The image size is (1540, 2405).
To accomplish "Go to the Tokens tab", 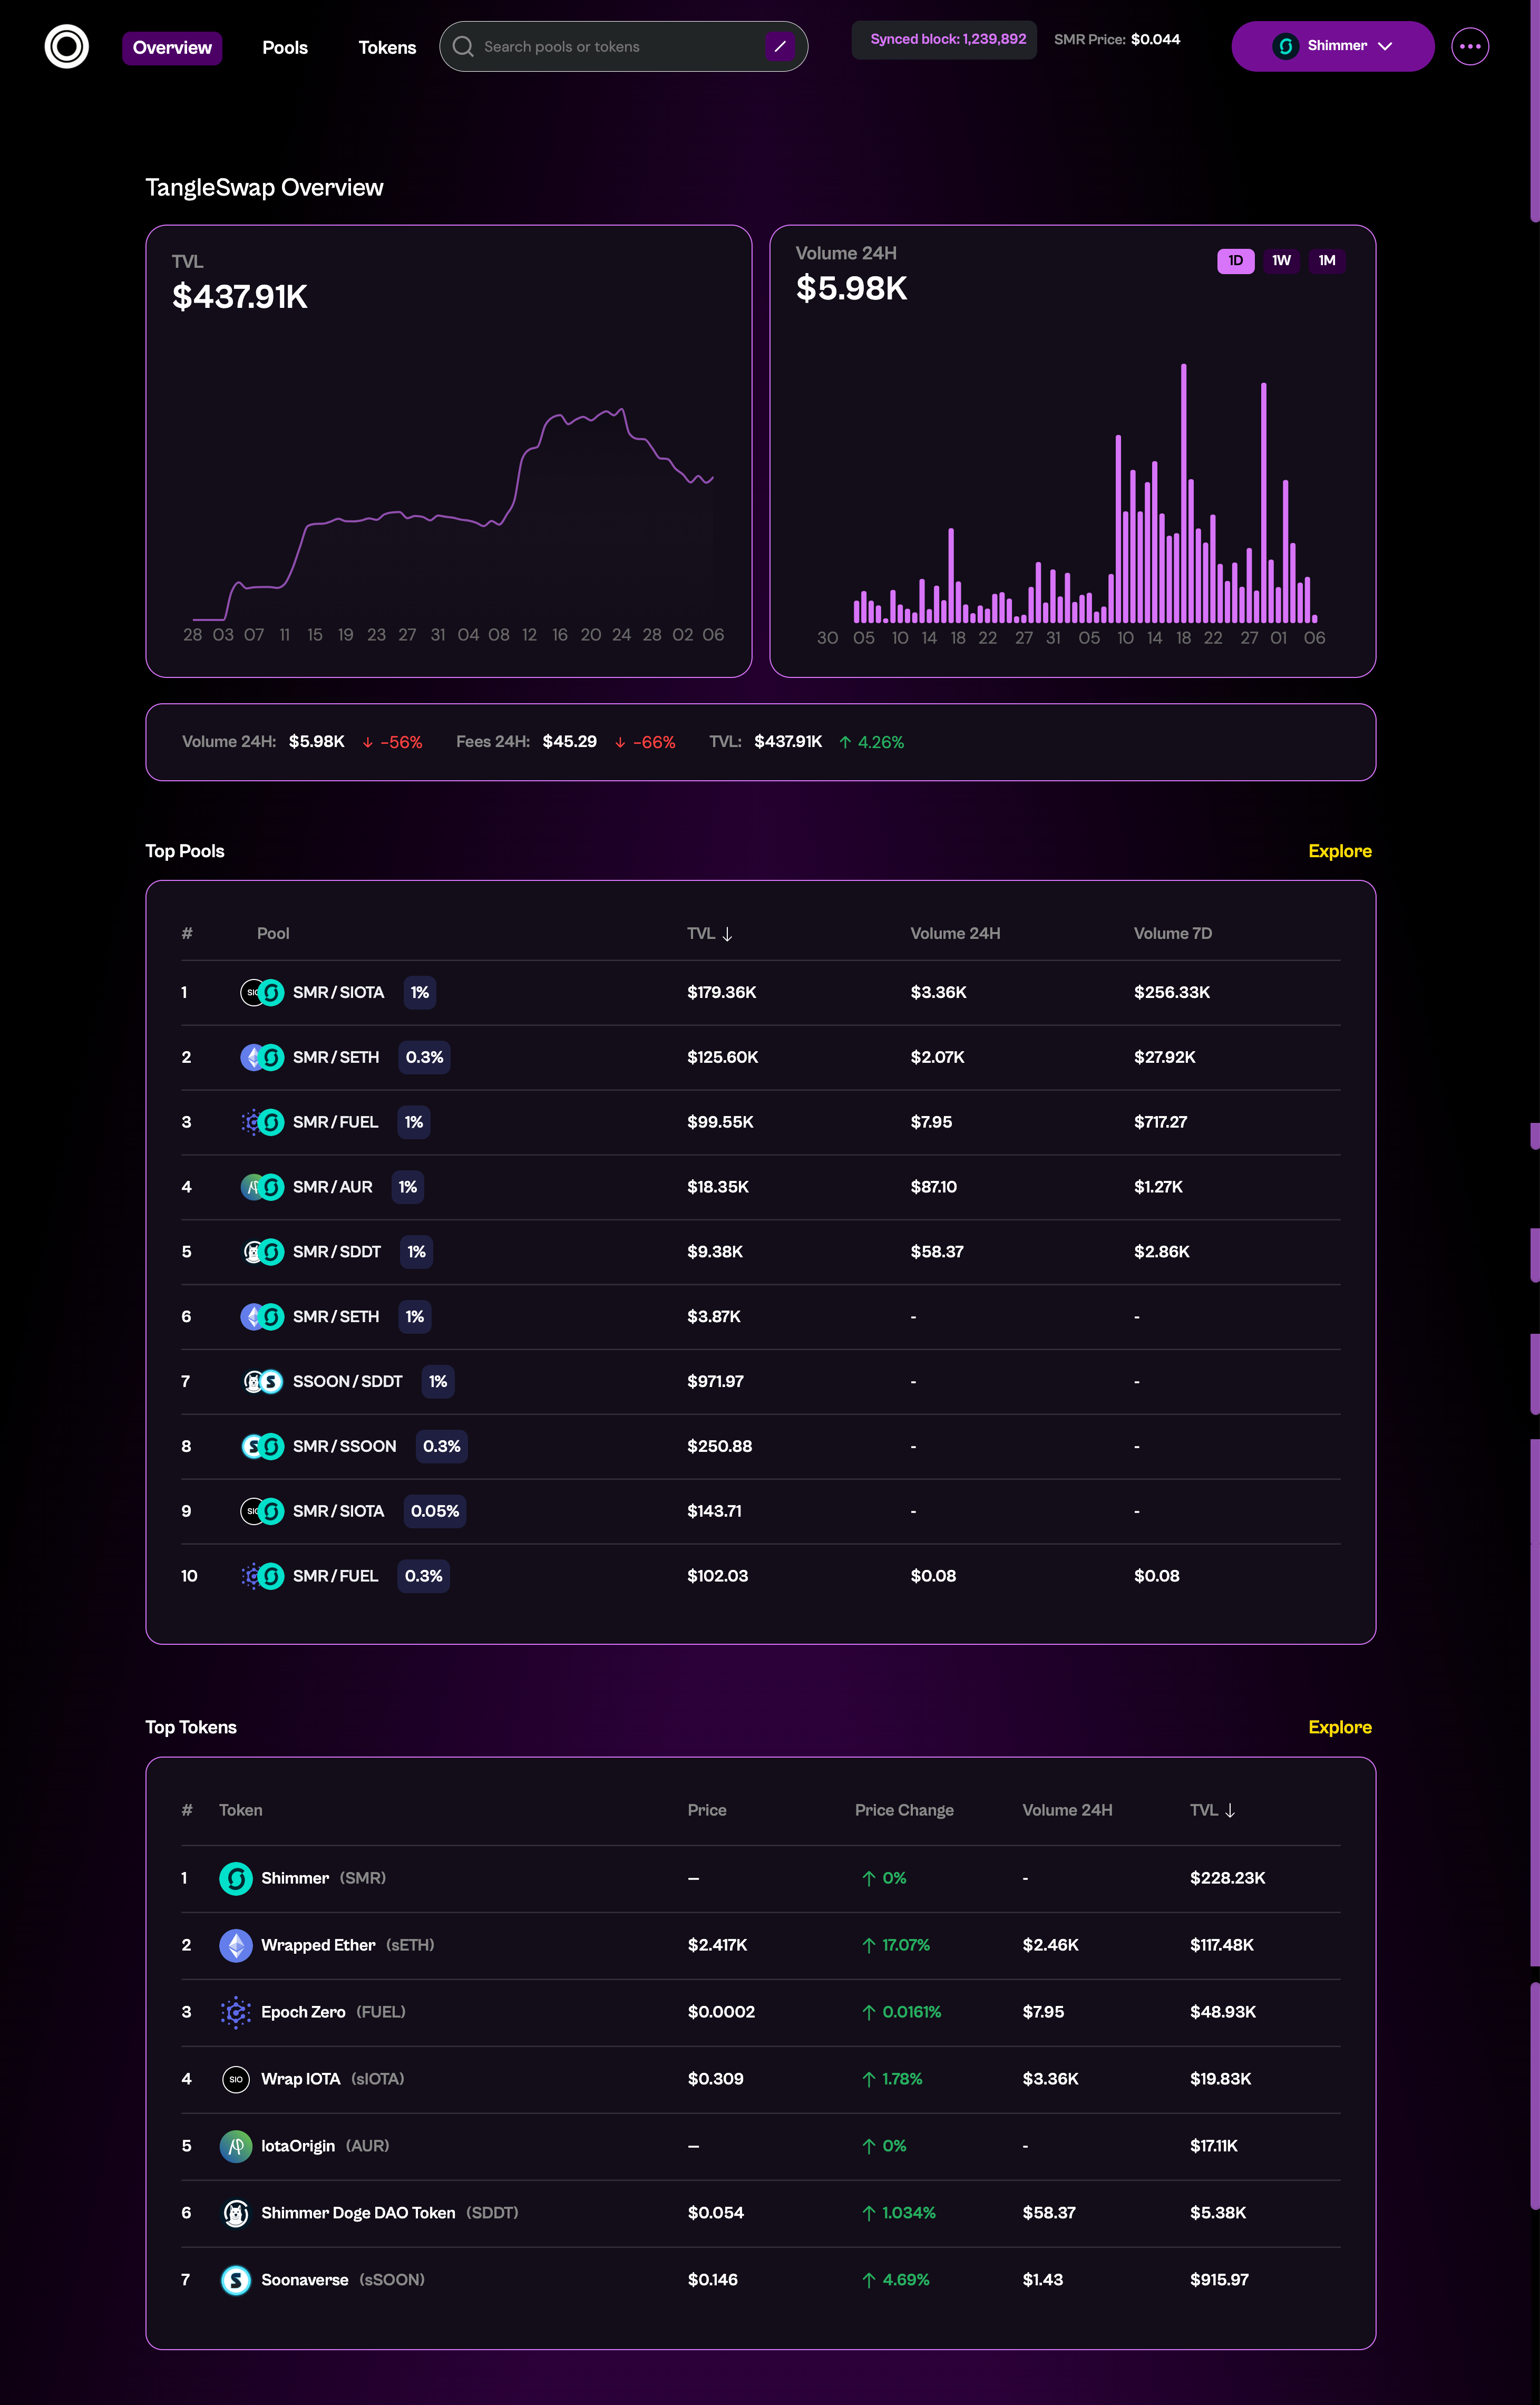I will point(387,47).
